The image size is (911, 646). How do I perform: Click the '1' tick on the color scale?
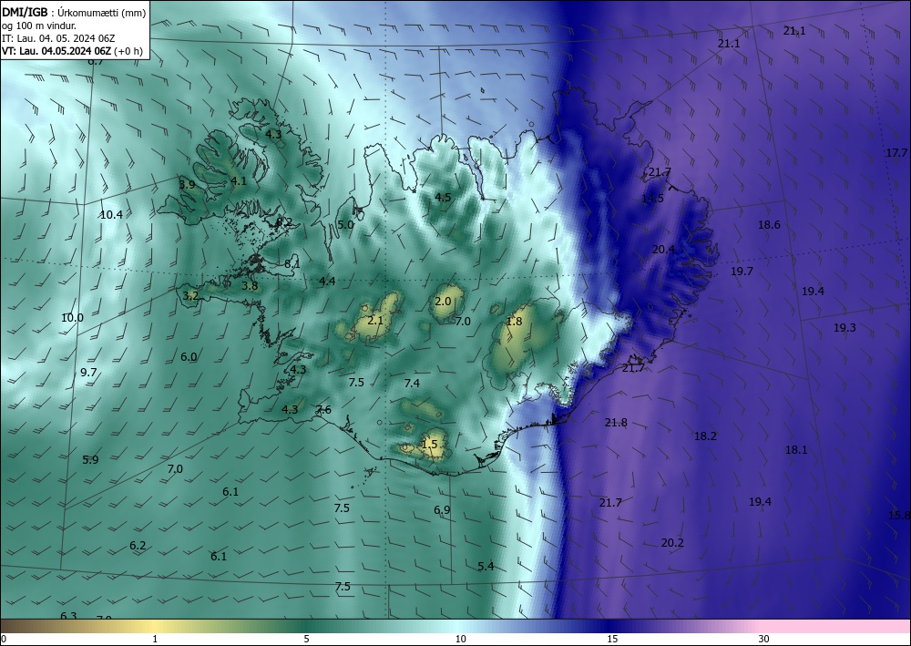coord(155,639)
